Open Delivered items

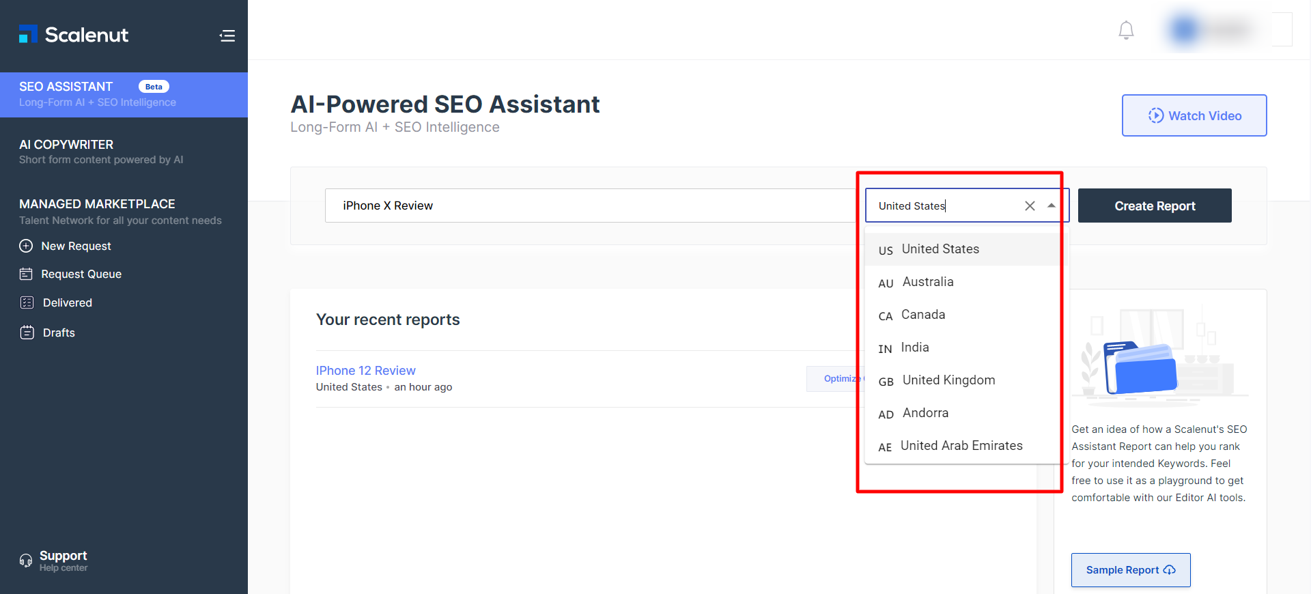click(67, 302)
